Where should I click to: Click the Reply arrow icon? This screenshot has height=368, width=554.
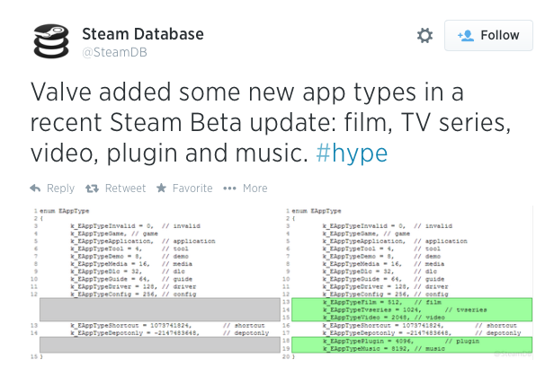click(35, 188)
